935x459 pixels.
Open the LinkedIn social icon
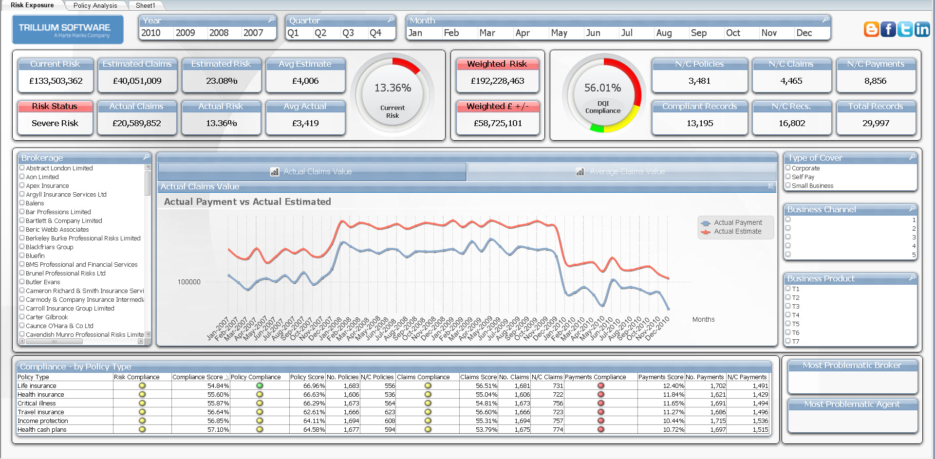click(x=922, y=29)
